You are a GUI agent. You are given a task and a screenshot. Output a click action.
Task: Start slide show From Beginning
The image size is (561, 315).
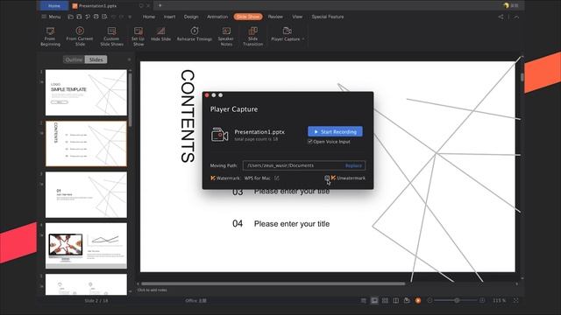[50, 37]
